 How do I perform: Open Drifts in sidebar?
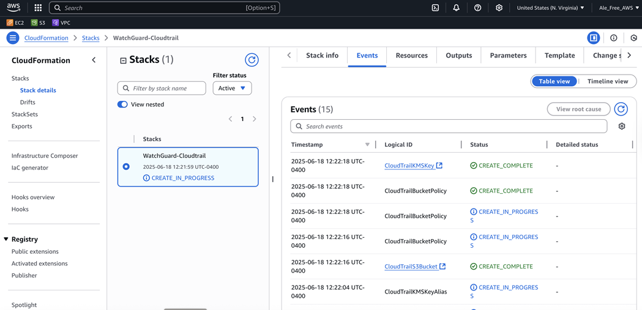pyautogui.click(x=28, y=102)
